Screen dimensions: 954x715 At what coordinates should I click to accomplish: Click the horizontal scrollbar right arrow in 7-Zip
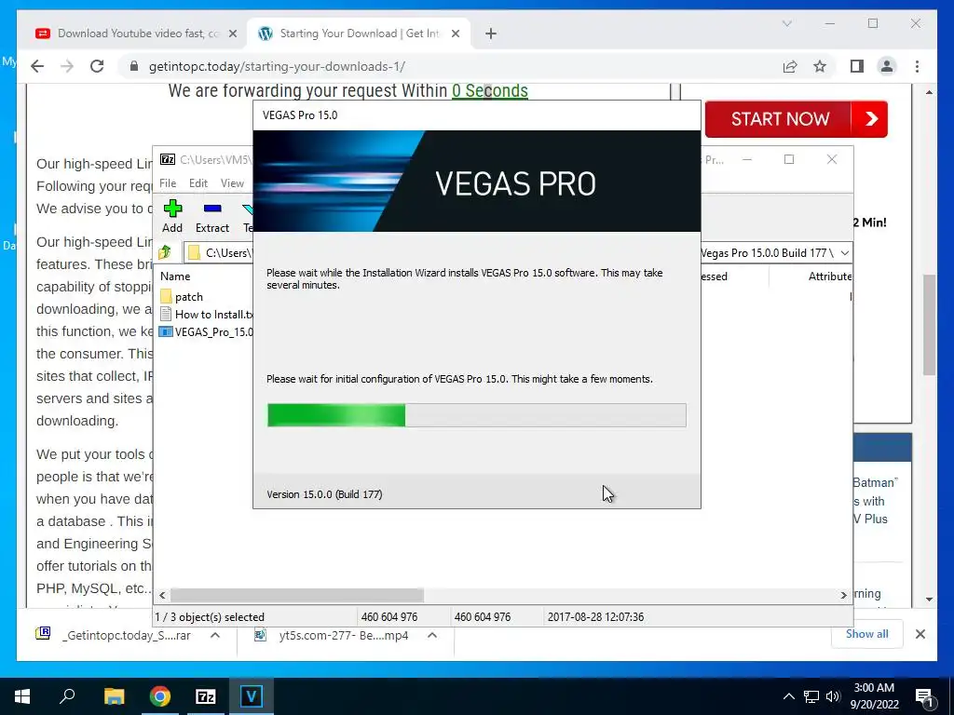pyautogui.click(x=843, y=595)
